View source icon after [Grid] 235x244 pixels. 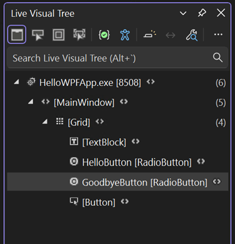(x=100, y=122)
